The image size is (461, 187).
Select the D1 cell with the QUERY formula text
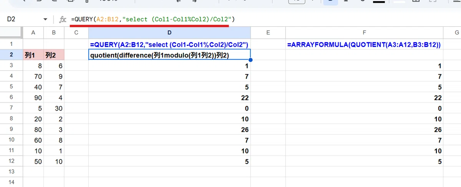point(169,44)
